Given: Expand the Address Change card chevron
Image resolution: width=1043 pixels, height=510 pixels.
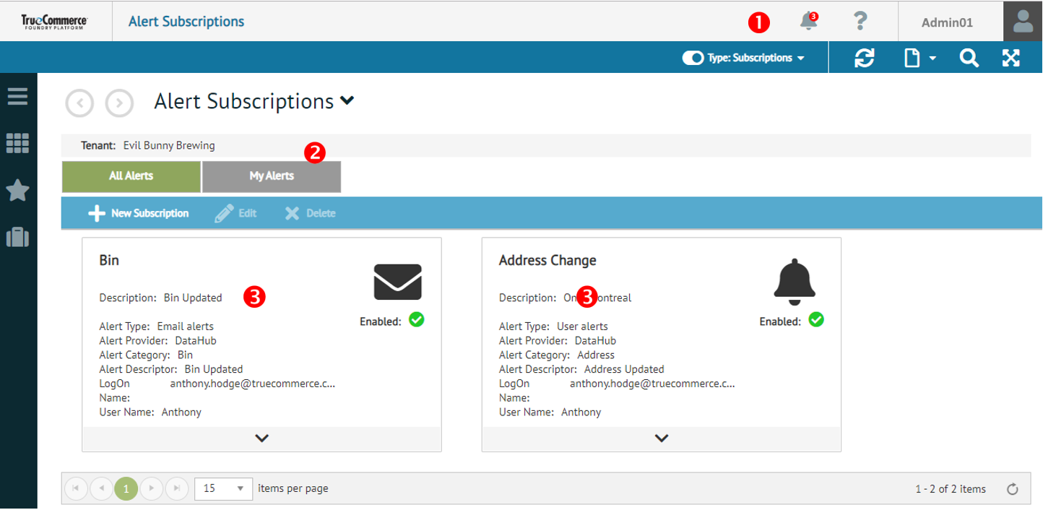Looking at the screenshot, I should click(x=662, y=438).
